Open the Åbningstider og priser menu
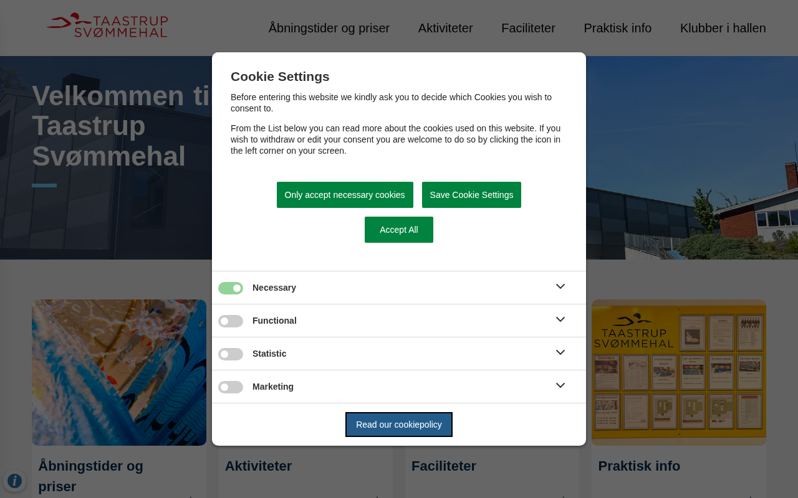Image resolution: width=798 pixels, height=498 pixels. (x=329, y=28)
